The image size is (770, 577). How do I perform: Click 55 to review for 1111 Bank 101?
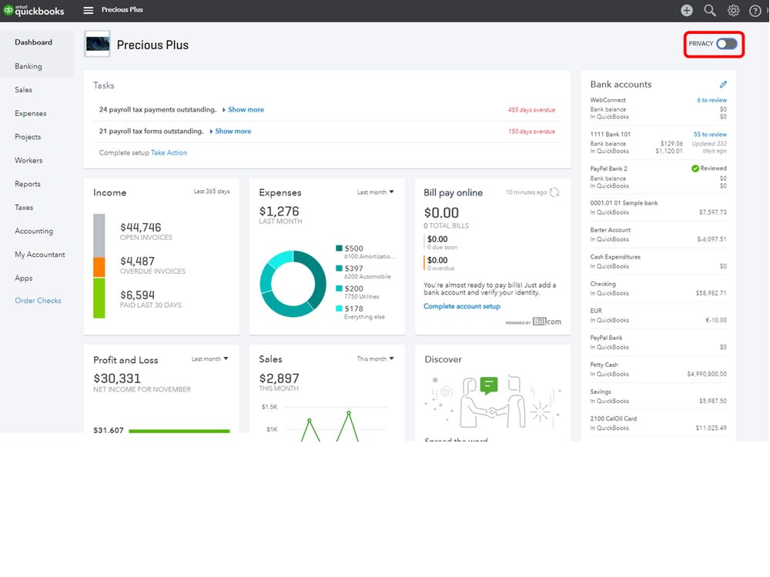click(x=710, y=135)
